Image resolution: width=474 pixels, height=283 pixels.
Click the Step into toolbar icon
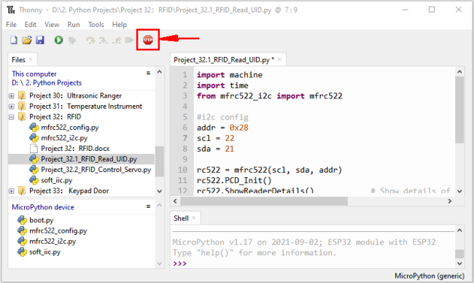point(104,40)
